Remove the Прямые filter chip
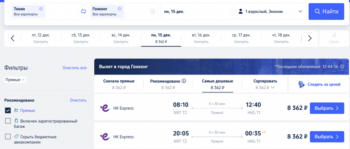 coord(24,80)
